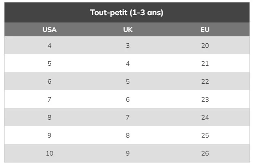Click UK size 5 cell

click(x=127, y=82)
